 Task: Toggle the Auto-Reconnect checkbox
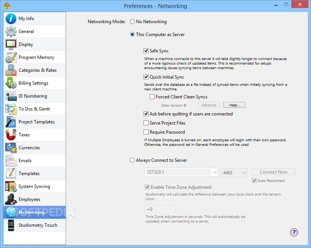click(x=254, y=180)
